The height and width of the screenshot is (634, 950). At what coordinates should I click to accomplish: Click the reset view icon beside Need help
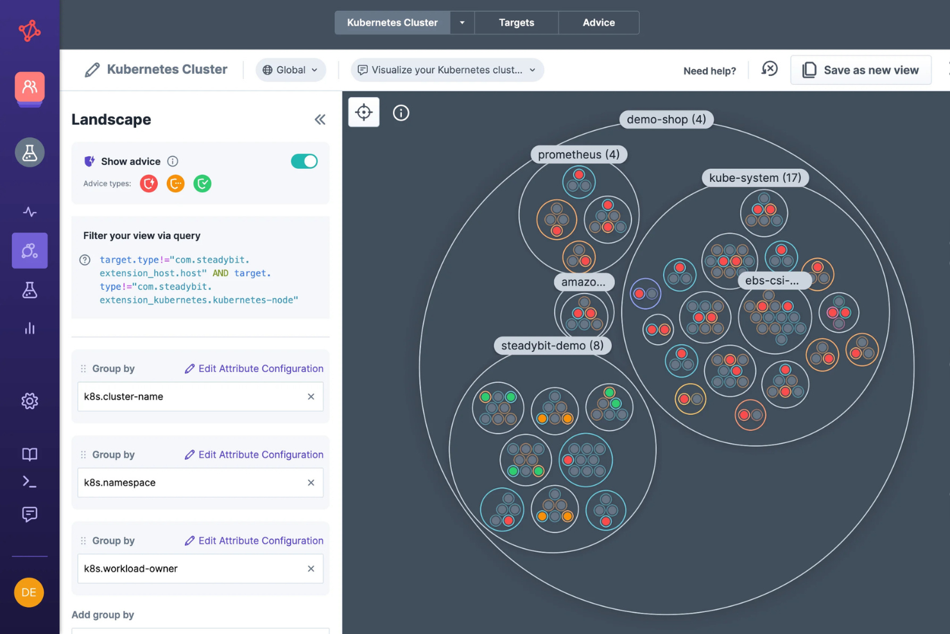[770, 69]
